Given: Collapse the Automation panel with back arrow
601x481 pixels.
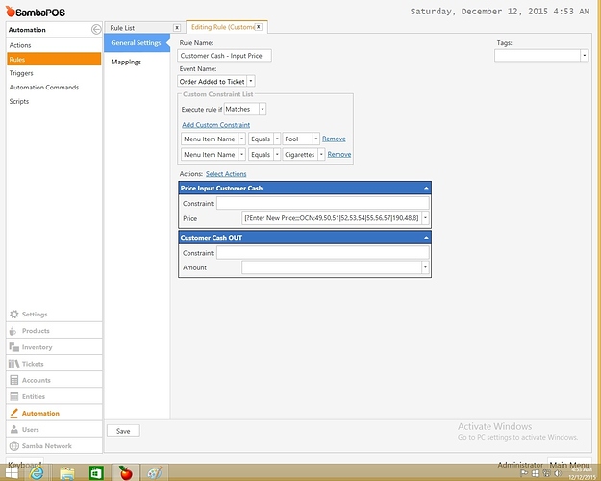Looking at the screenshot, I should click(x=96, y=30).
